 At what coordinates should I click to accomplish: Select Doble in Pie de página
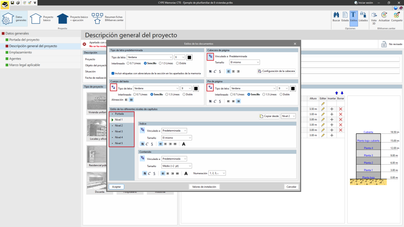(284, 94)
